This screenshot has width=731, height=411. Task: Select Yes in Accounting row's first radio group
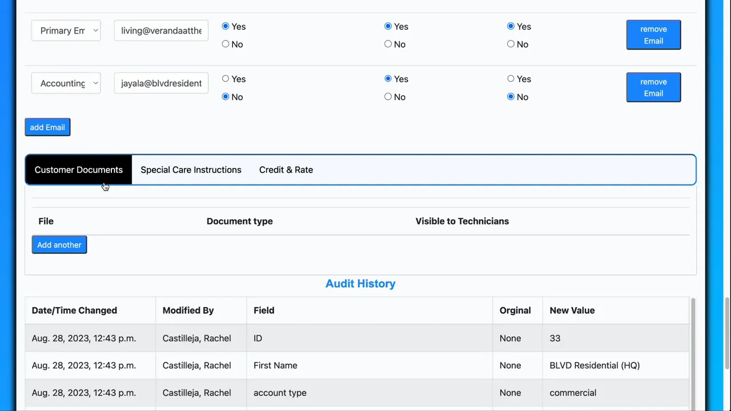tap(226, 79)
